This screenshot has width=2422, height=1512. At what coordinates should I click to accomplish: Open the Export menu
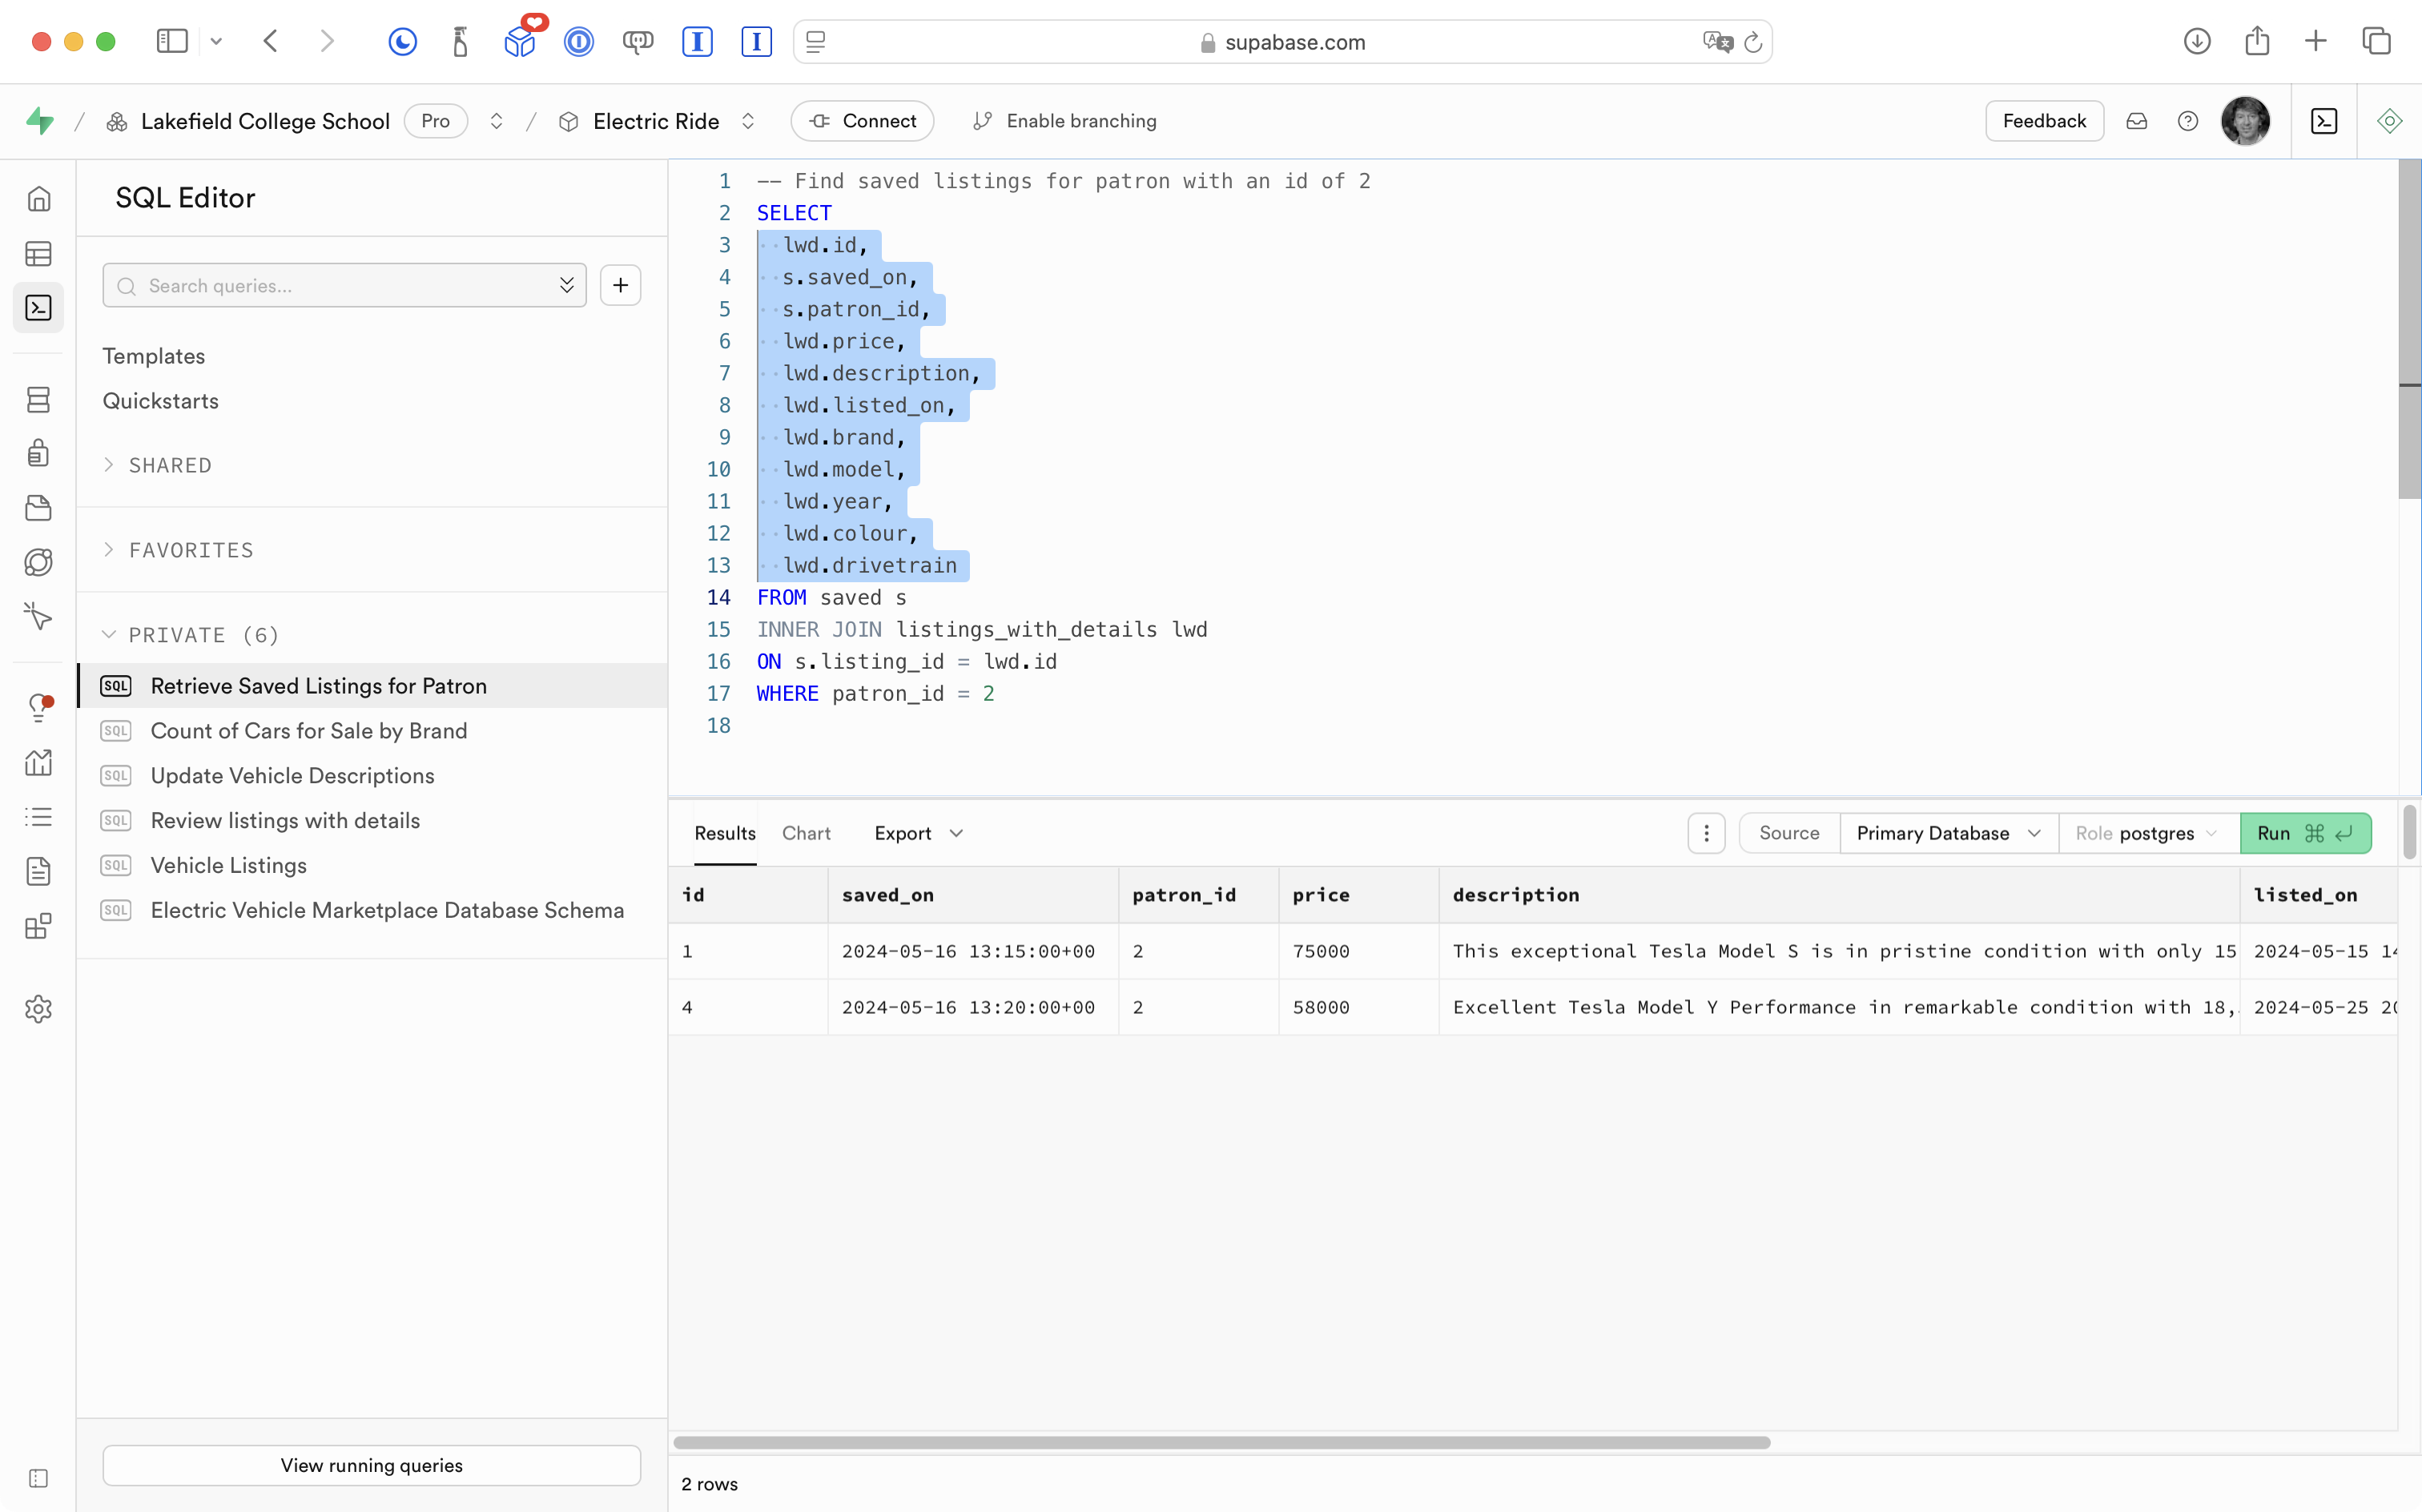(917, 833)
